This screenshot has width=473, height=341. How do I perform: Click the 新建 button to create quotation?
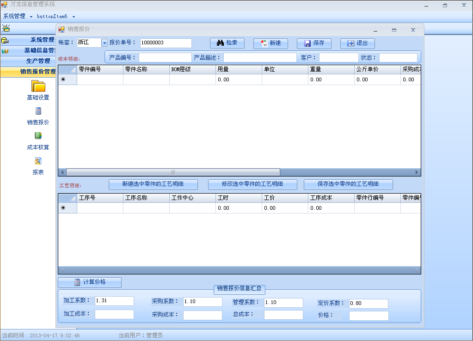pyautogui.click(x=270, y=43)
